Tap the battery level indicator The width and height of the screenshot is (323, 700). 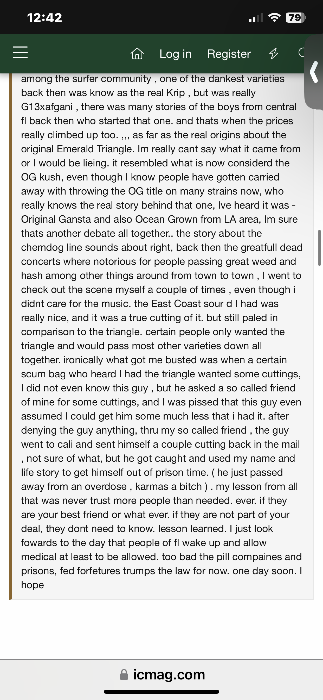coord(295,18)
